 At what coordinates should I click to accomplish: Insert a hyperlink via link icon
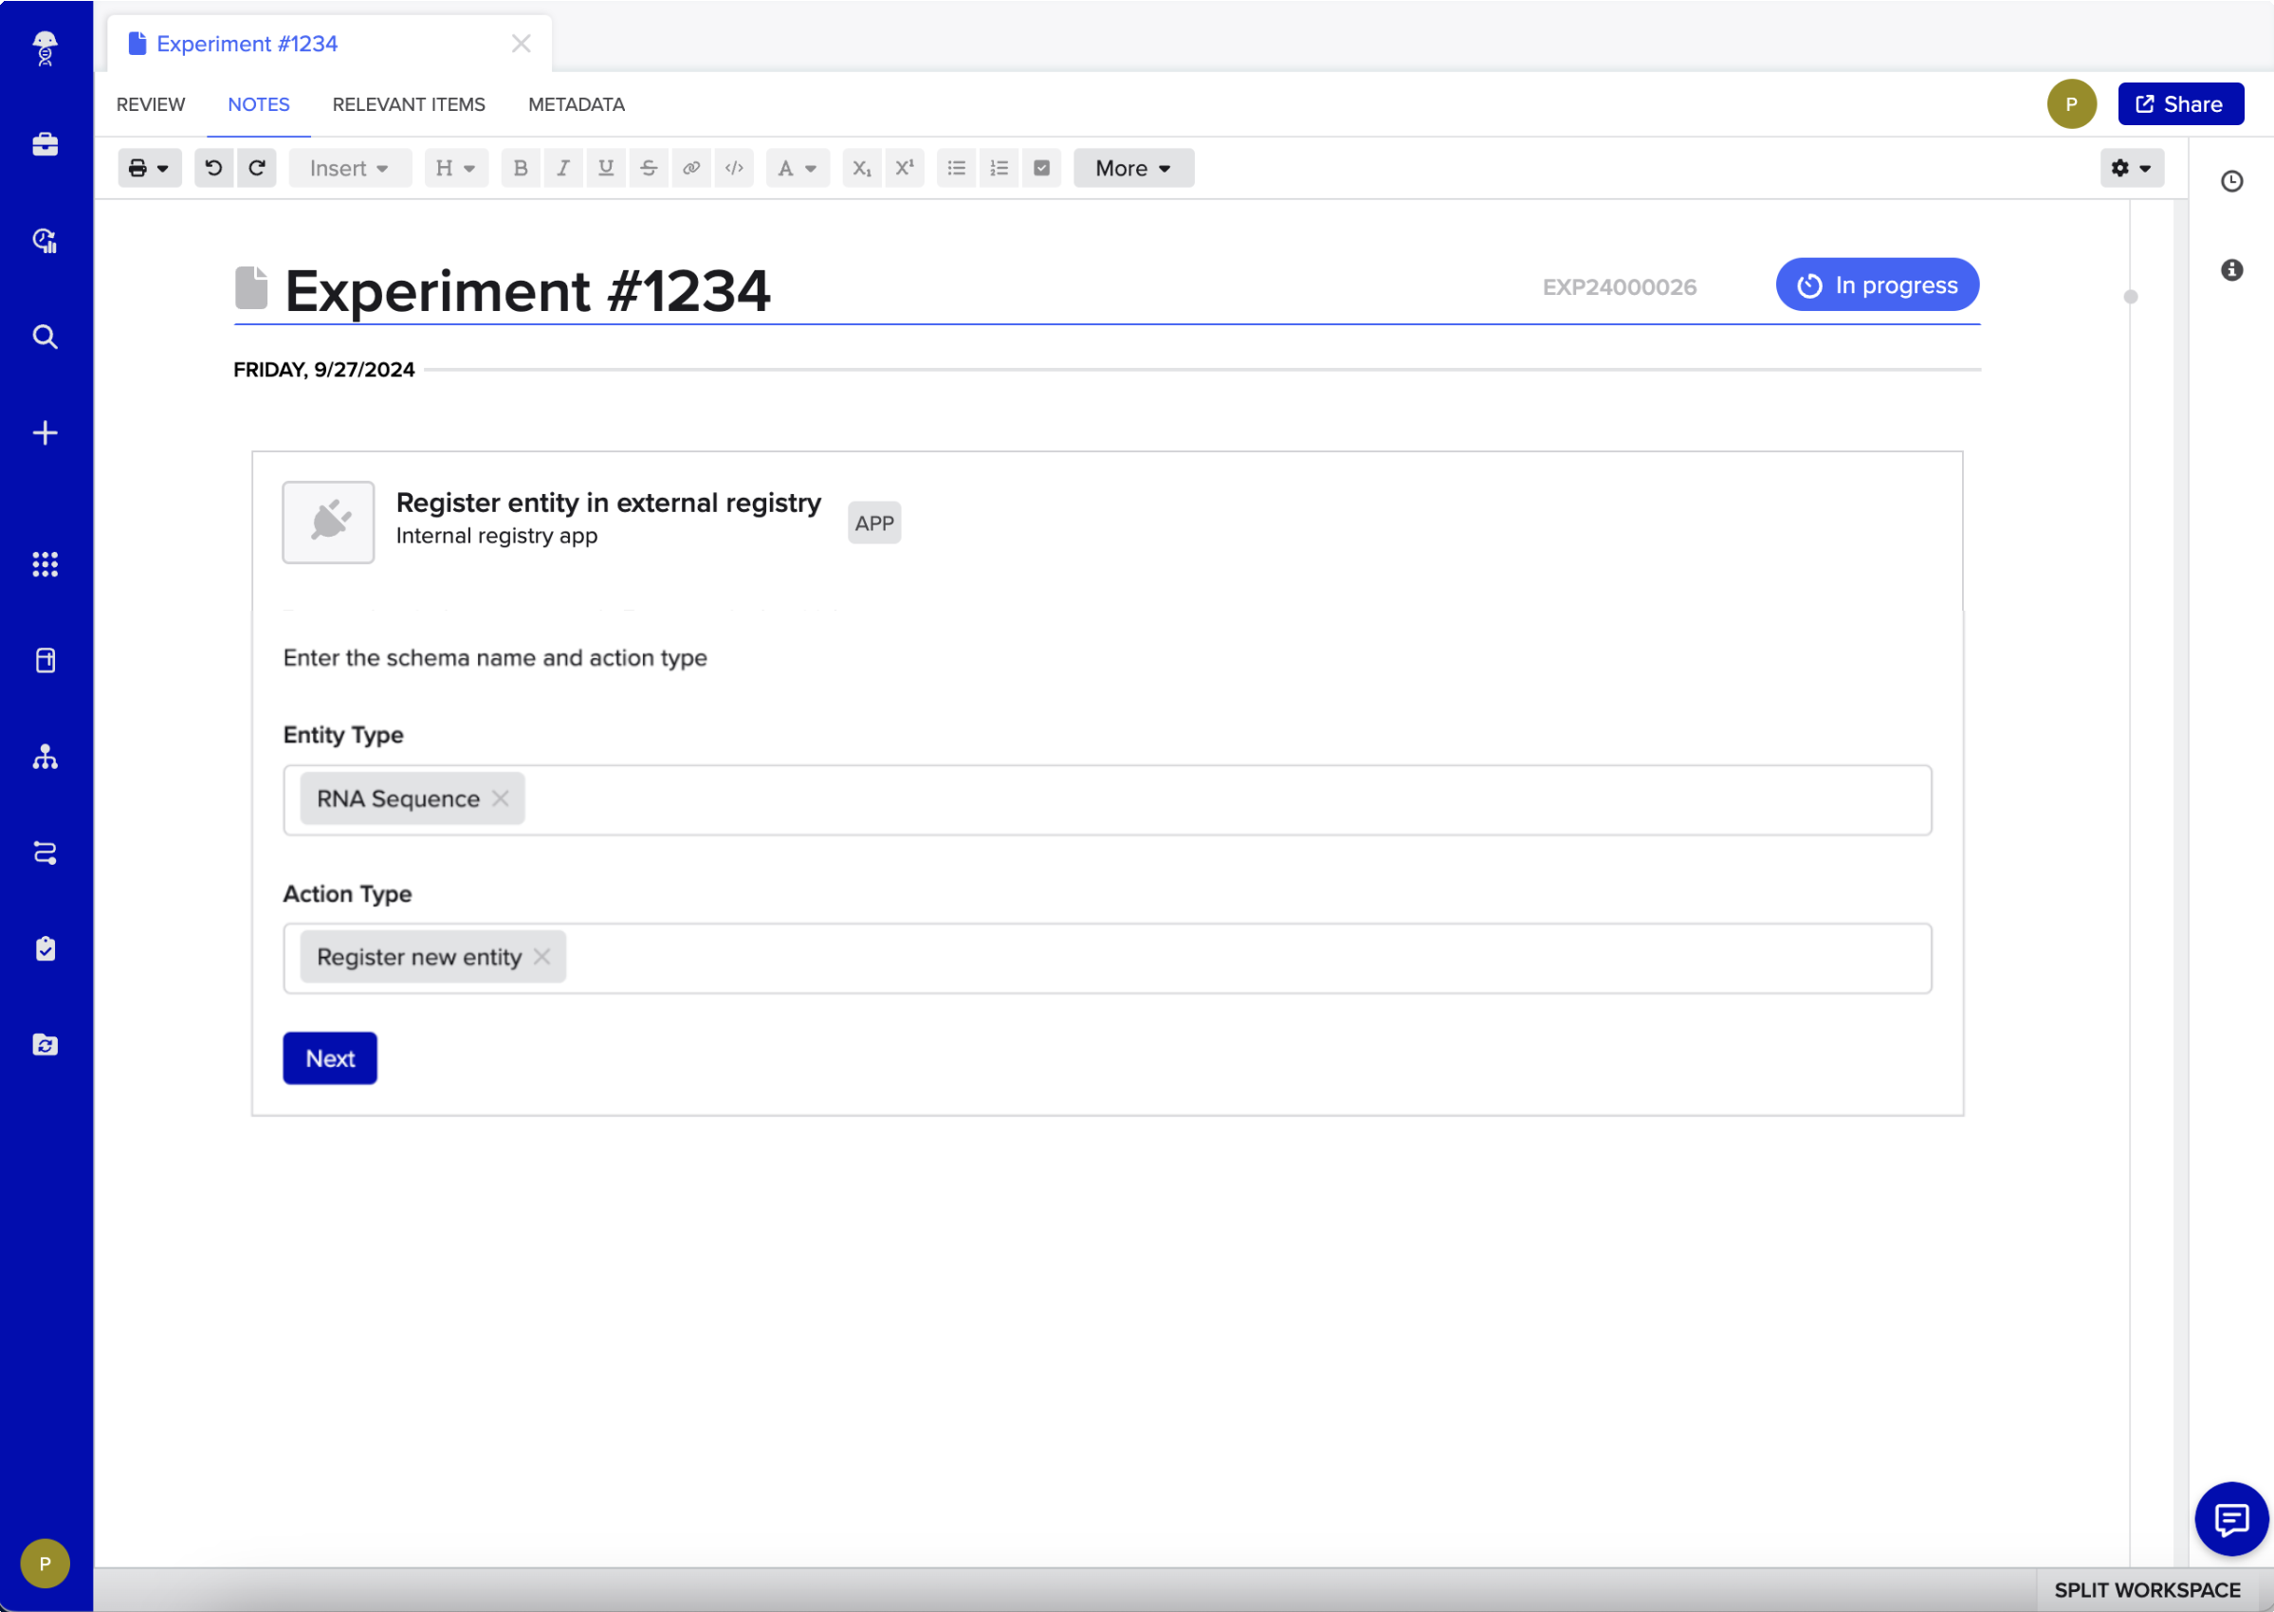[x=691, y=168]
